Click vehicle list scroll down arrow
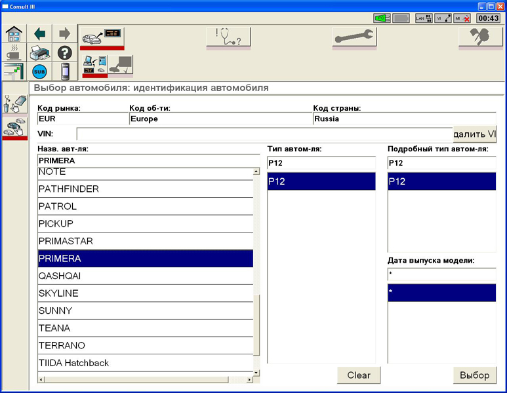The image size is (507, 393). [256, 373]
